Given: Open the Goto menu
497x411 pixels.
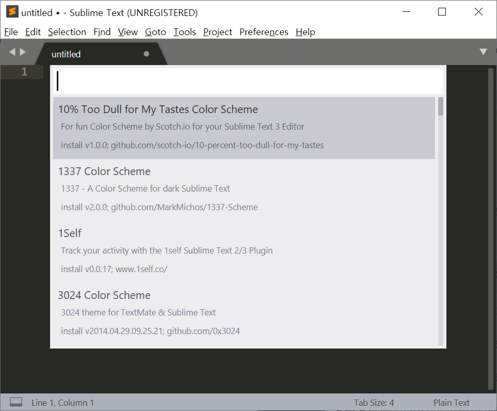Looking at the screenshot, I should pyautogui.click(x=155, y=32).
